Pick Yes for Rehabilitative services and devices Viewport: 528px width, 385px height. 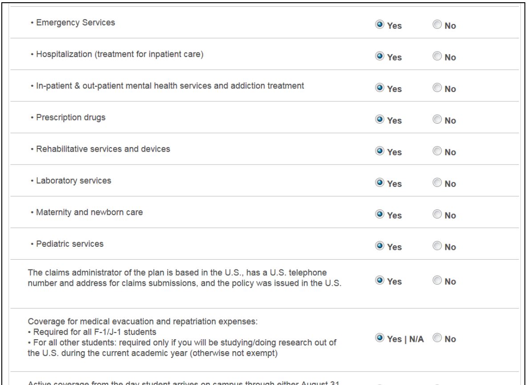(379, 151)
